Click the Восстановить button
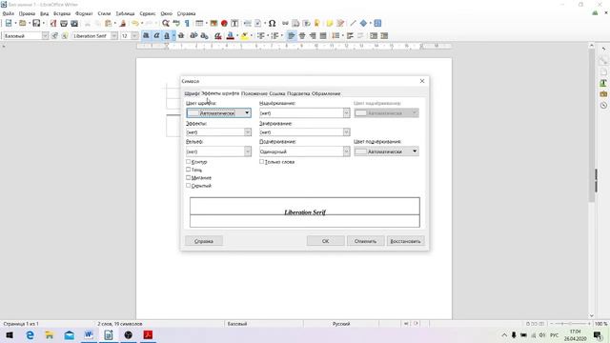This screenshot has height=343, width=610. [x=405, y=241]
